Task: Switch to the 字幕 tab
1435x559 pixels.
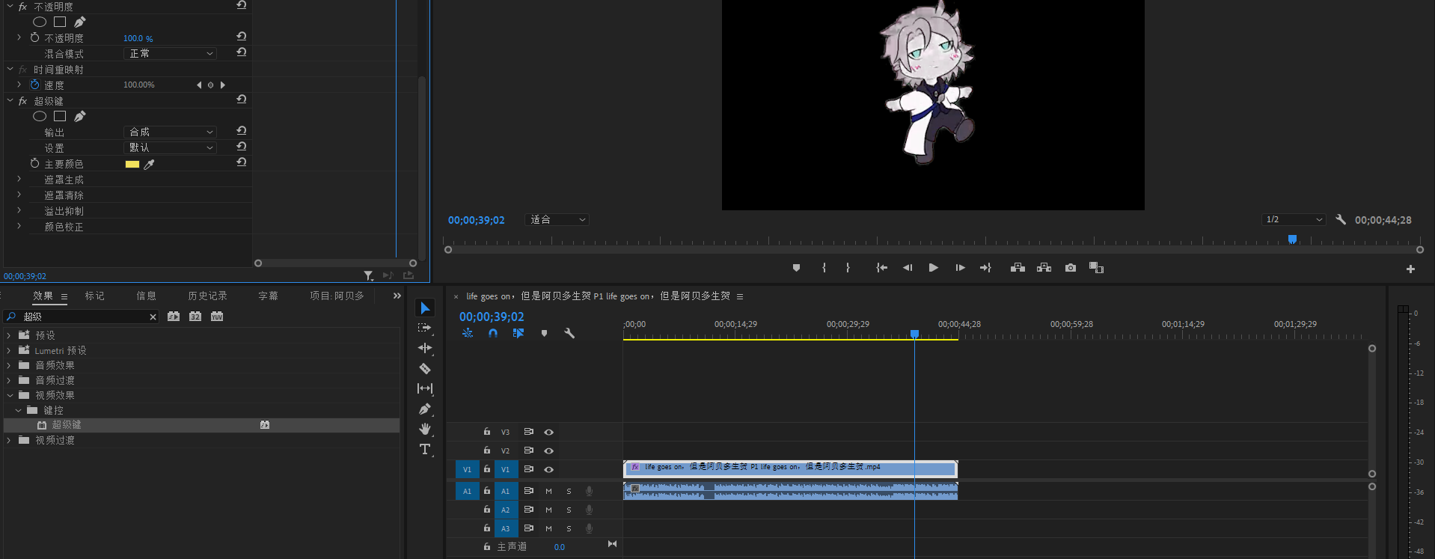Action: pyautogui.click(x=268, y=296)
